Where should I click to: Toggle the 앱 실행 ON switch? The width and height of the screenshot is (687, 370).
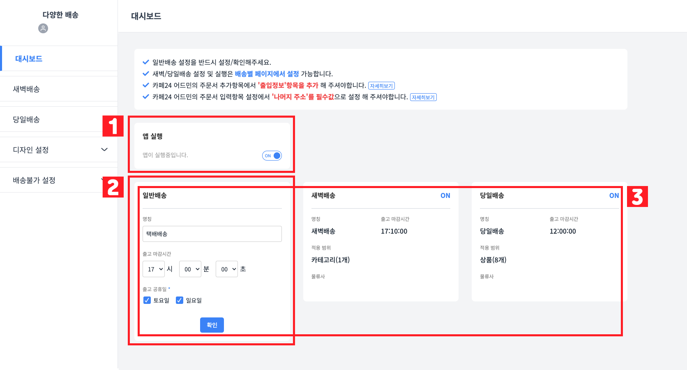click(272, 156)
